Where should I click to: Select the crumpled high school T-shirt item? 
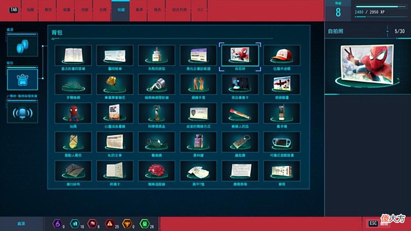point(198,171)
